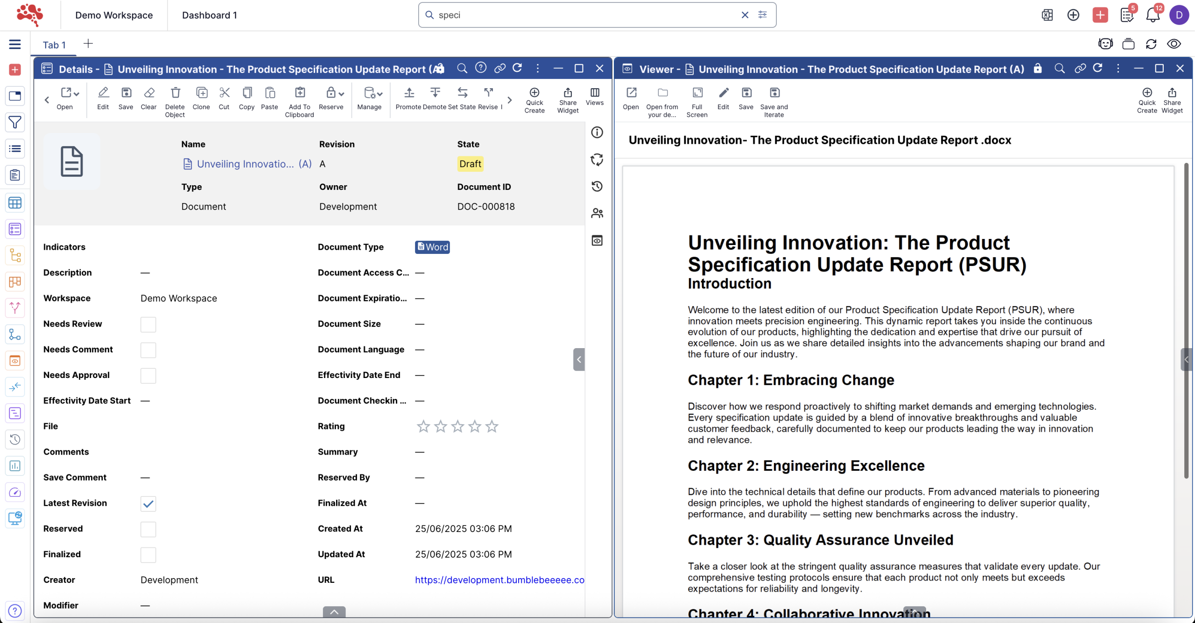Image resolution: width=1195 pixels, height=623 pixels.
Task: Click the Clone icon in Details toolbar
Action: pyautogui.click(x=201, y=93)
